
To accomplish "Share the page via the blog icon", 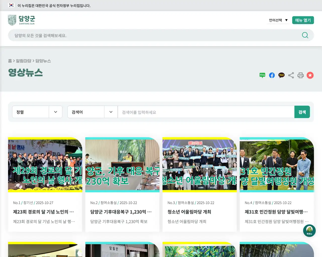I will point(262,75).
